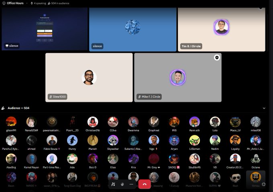
Task: Toggle the microphone mute button
Action: tap(113, 184)
